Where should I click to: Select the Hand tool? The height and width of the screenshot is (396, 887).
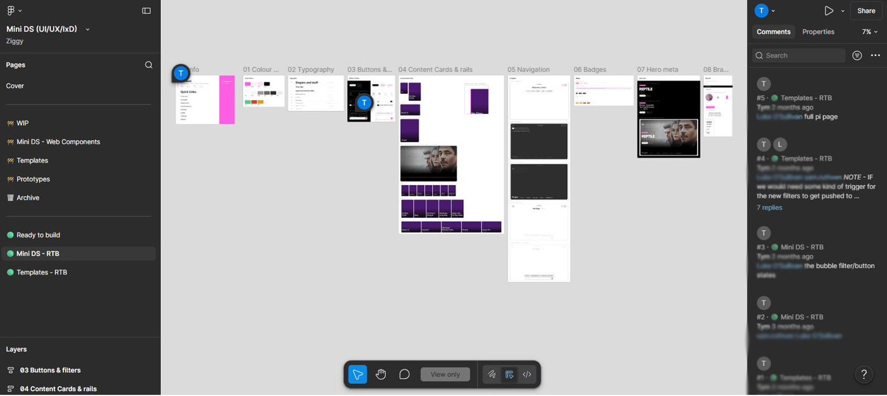(381, 374)
